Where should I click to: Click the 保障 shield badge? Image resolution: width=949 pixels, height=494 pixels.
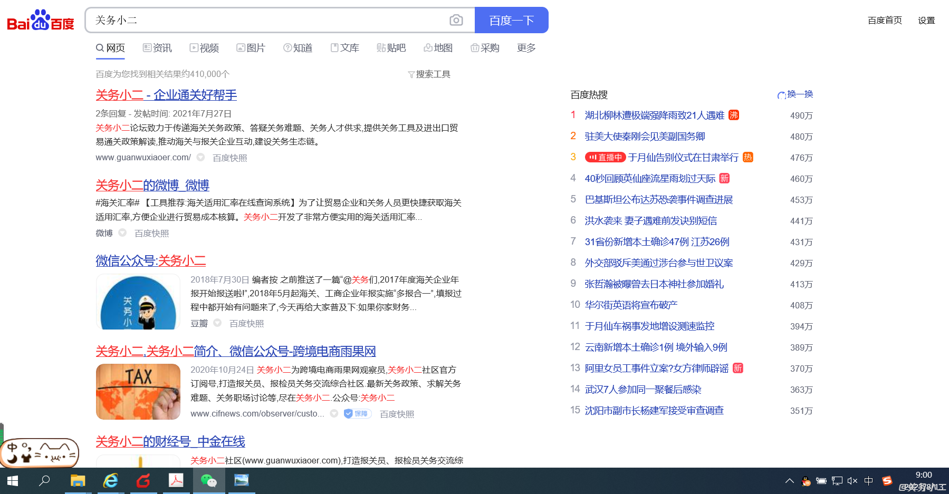(x=358, y=414)
